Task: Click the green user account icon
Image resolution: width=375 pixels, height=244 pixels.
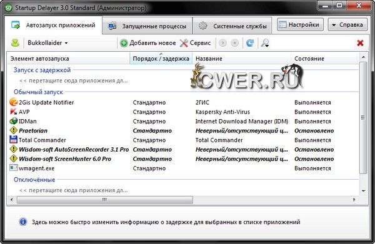Action: 15,43
